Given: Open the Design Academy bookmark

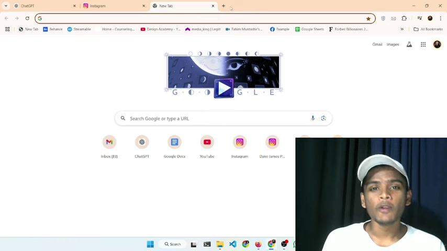Looking at the screenshot, I should point(161,29).
